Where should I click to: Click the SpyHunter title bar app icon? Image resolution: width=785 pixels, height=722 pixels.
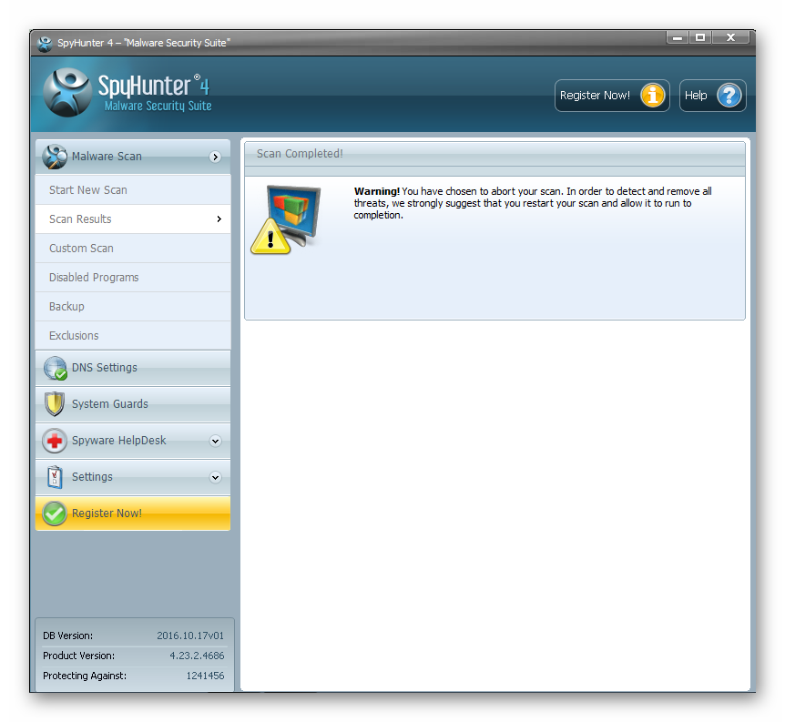click(x=45, y=44)
